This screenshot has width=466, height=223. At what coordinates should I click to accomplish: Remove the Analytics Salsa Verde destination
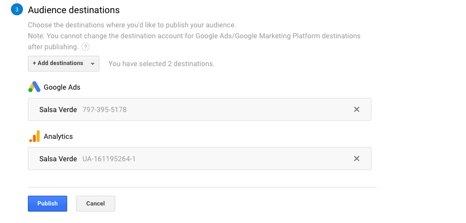click(357, 159)
